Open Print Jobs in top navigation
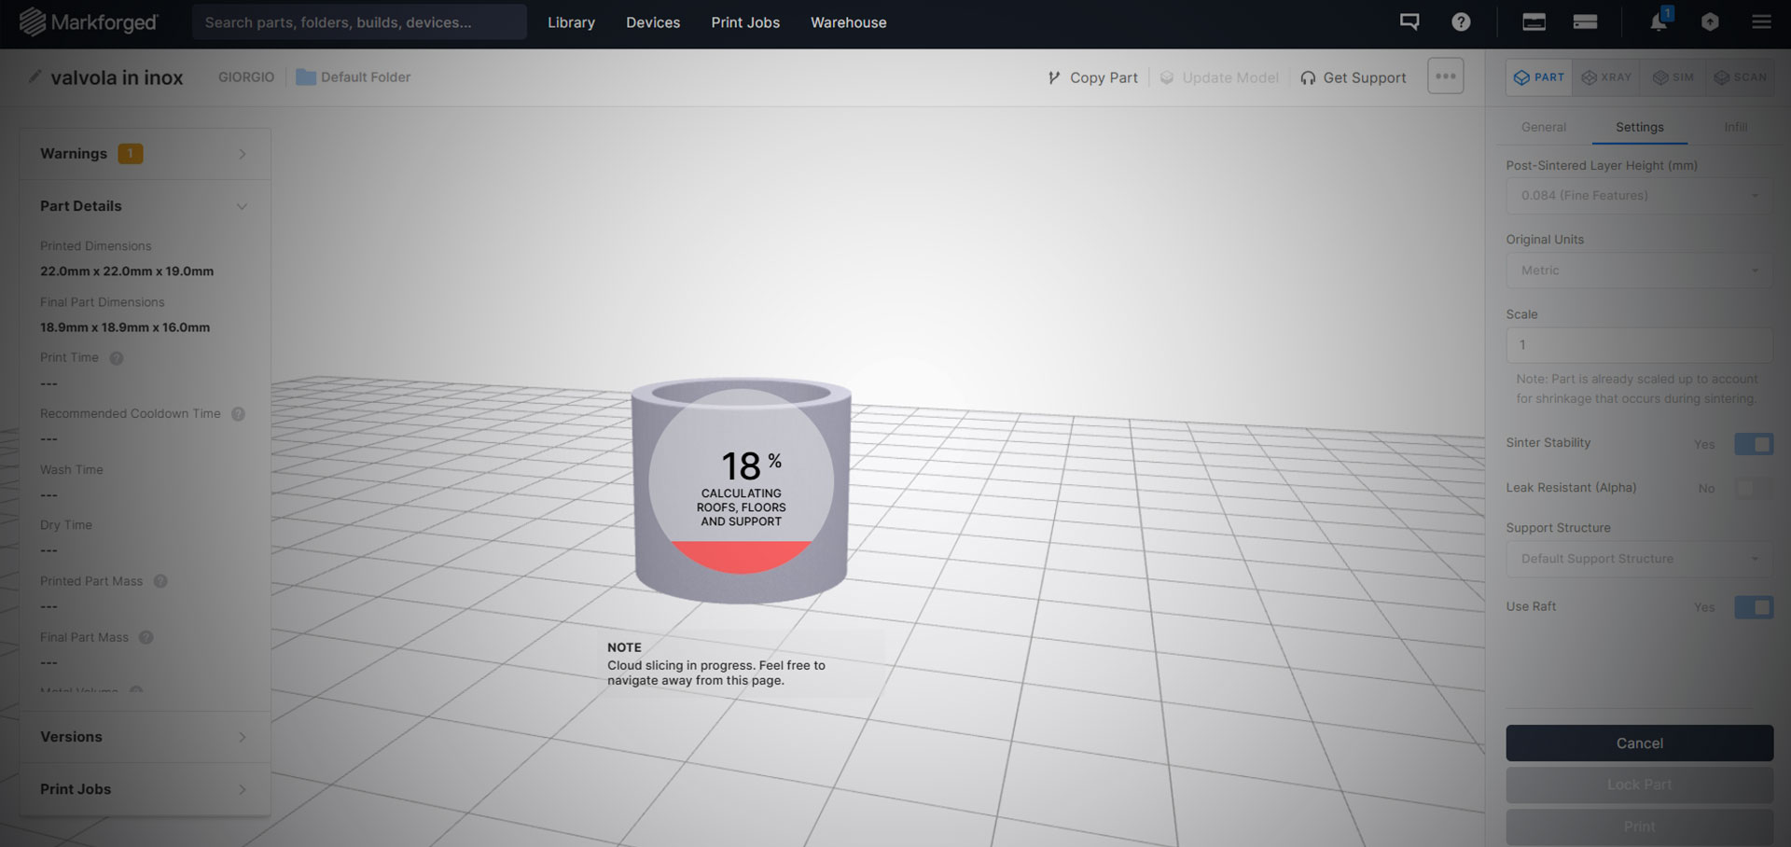The width and height of the screenshot is (1791, 847). tap(745, 22)
